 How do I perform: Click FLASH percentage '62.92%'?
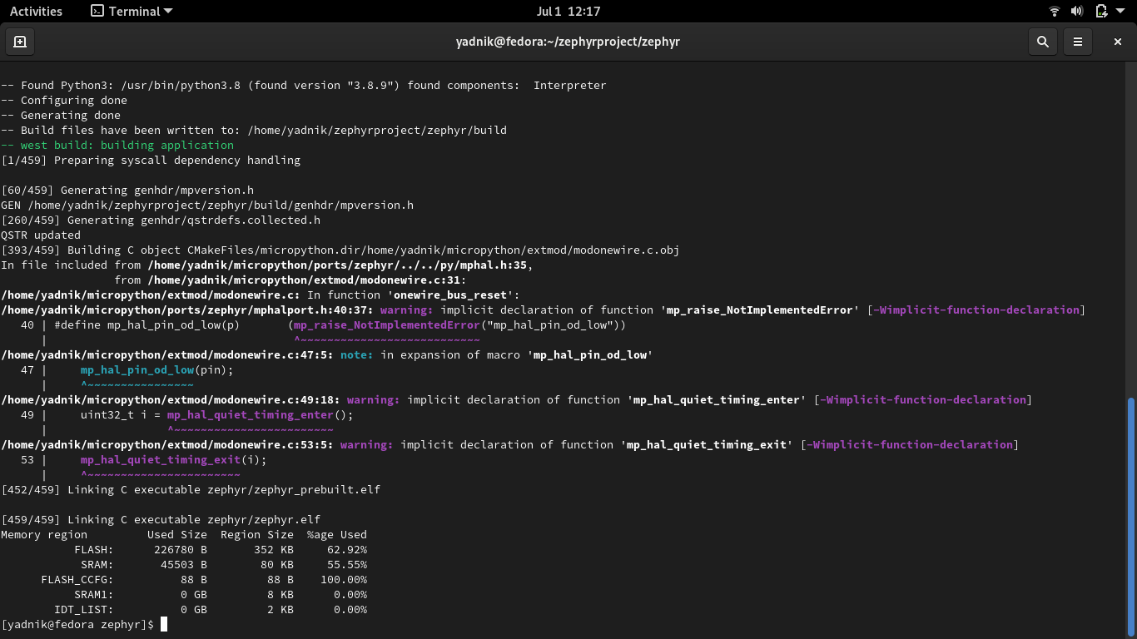tap(347, 549)
